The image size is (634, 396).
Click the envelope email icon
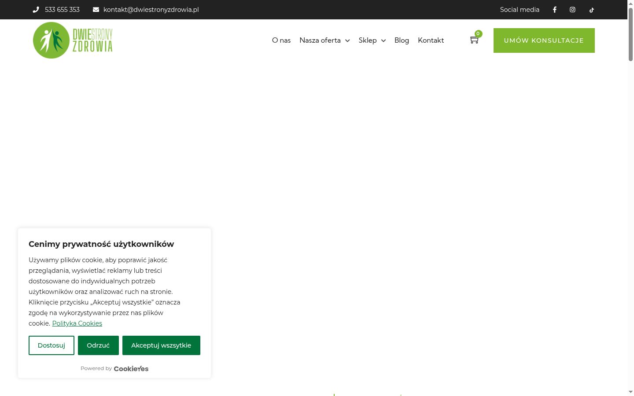click(96, 10)
